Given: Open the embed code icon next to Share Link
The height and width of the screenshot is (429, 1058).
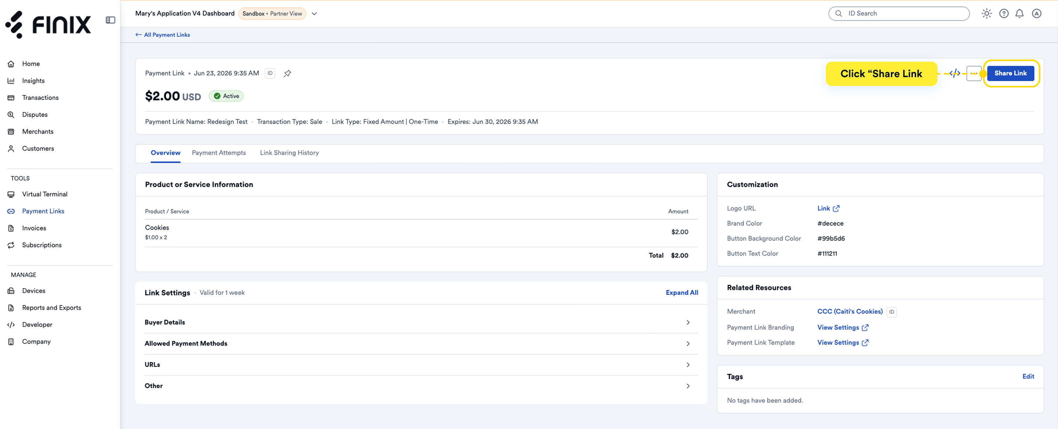Looking at the screenshot, I should 954,73.
